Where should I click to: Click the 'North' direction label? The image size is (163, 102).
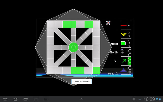point(114,52)
